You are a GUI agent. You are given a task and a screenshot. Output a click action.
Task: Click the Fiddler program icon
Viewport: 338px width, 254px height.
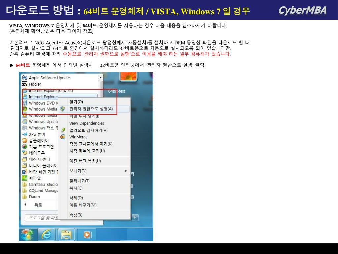(25, 84)
